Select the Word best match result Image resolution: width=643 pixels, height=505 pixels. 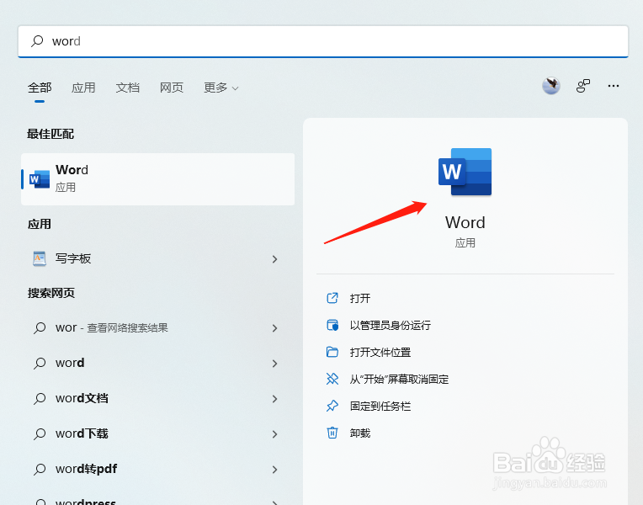[x=158, y=179]
